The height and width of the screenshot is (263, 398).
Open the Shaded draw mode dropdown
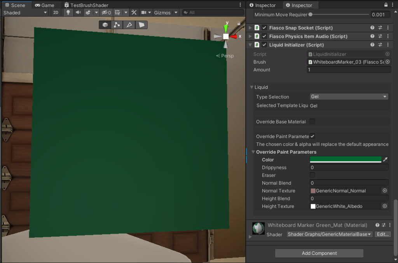[25, 12]
